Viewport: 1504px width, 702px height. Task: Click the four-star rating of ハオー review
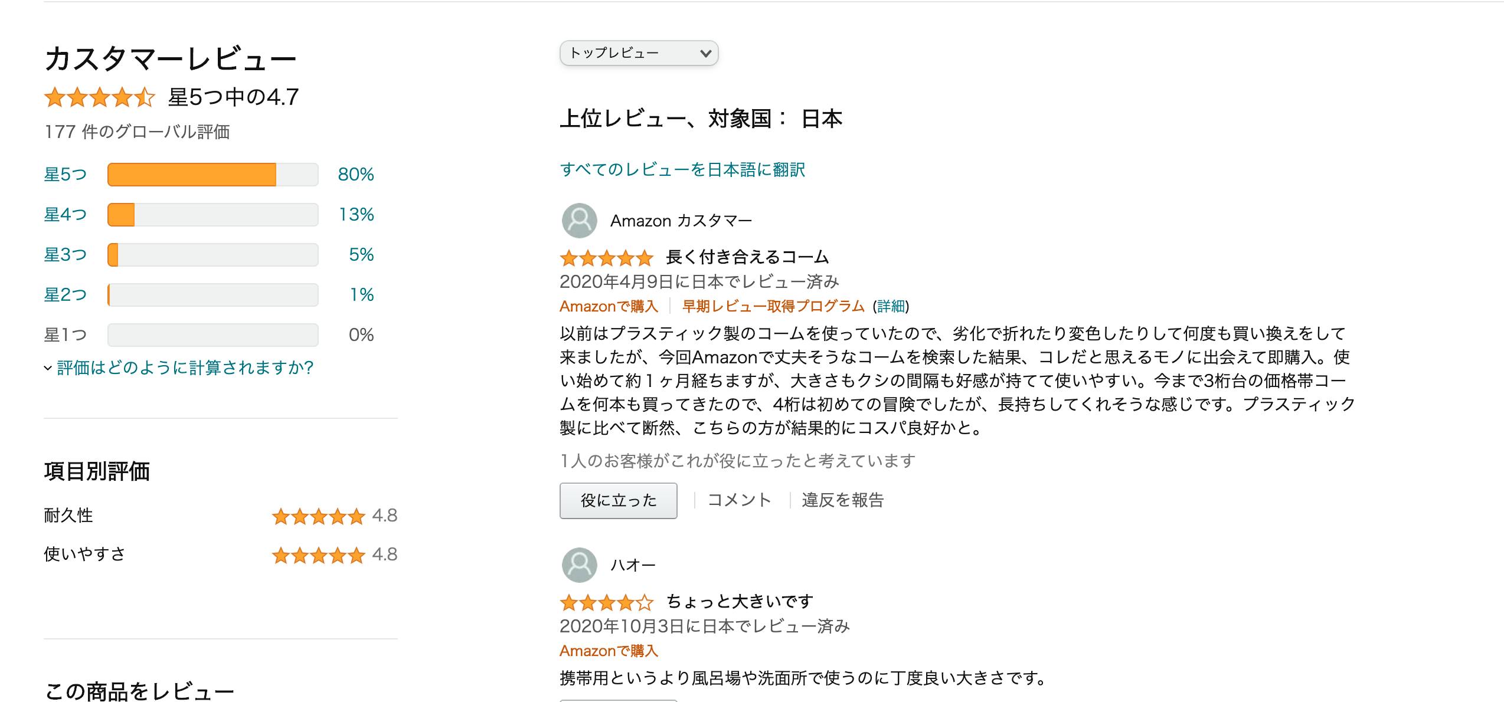point(606,602)
